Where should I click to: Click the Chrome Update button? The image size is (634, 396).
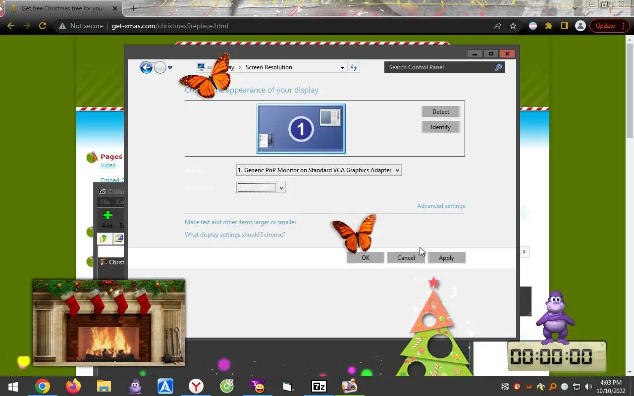click(605, 26)
